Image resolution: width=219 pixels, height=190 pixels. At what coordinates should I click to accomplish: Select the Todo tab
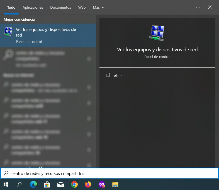pyautogui.click(x=11, y=8)
